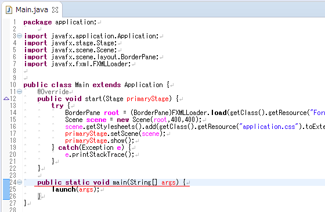This screenshot has width=325, height=212.
Task: Click 'primaryStage' parameter on line 12
Action: click(x=147, y=99)
